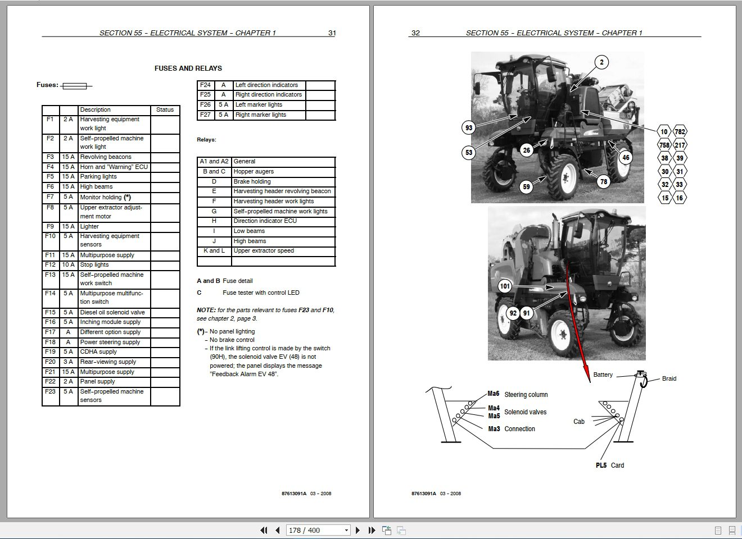
Task: Click the previous view icon
Action: [386, 530]
